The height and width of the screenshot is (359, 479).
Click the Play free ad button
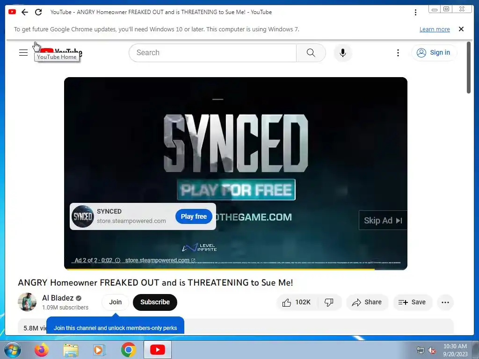pos(194,216)
